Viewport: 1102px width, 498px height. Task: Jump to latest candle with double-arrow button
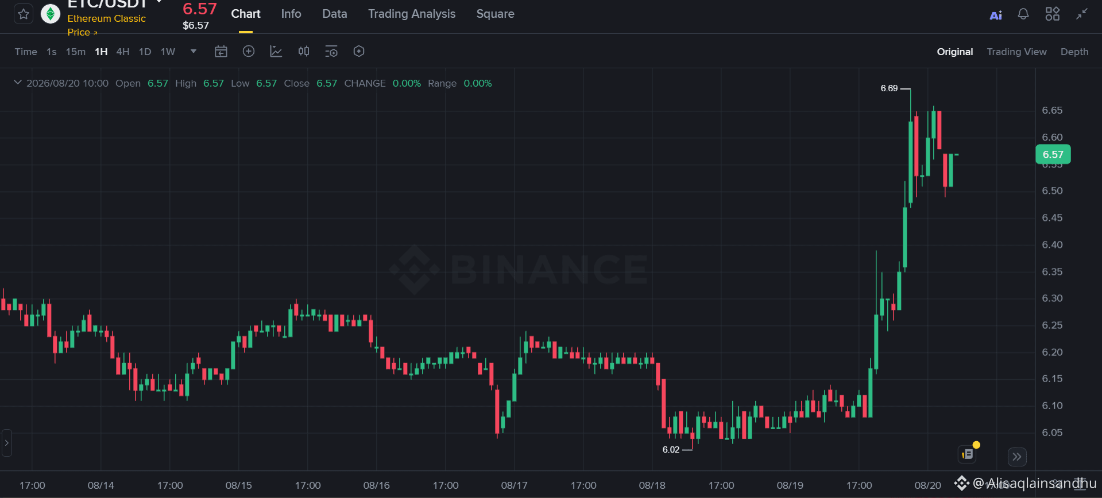click(x=1017, y=457)
